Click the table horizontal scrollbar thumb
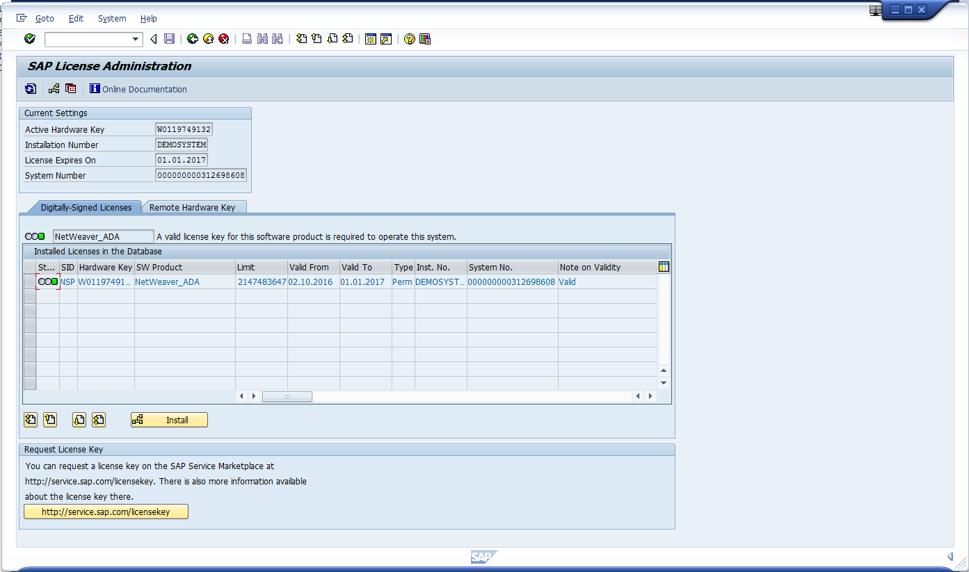The height and width of the screenshot is (572, 969). (287, 396)
